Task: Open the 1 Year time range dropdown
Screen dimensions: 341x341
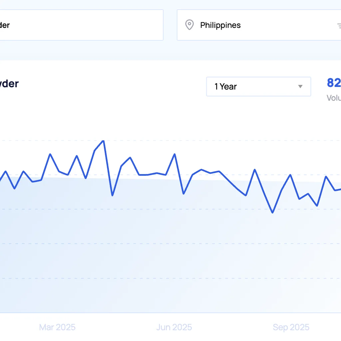Action: pyautogui.click(x=258, y=87)
